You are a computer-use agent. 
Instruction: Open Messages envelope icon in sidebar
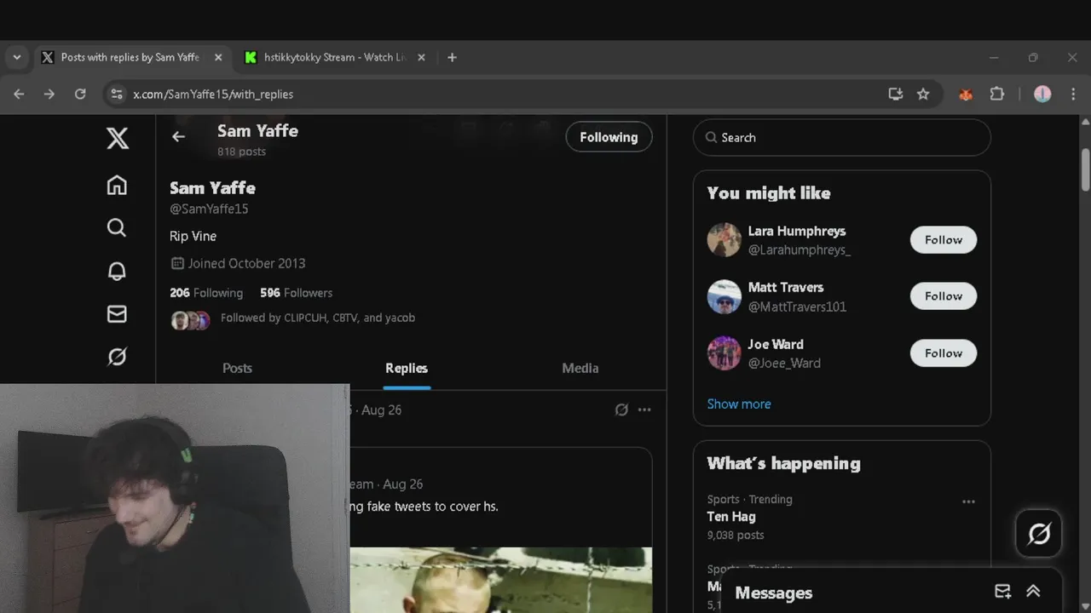coord(117,313)
